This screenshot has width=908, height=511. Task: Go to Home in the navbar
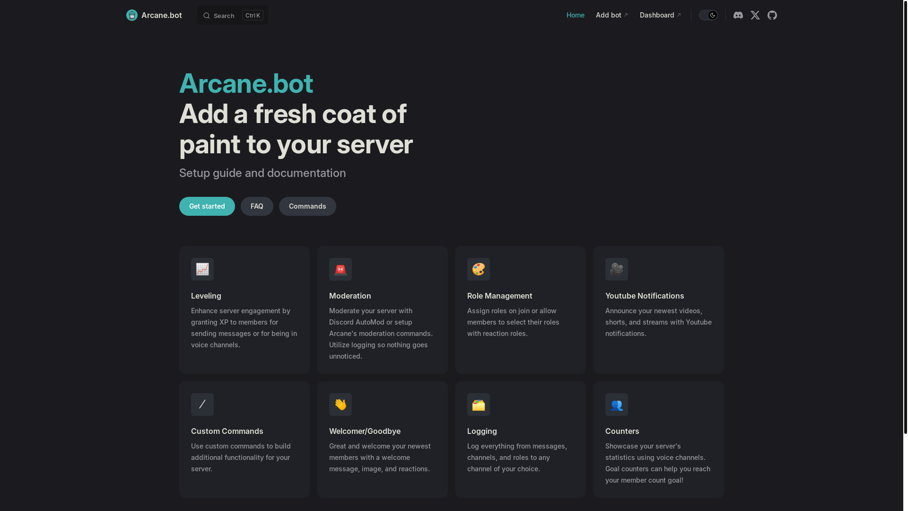pyautogui.click(x=576, y=15)
